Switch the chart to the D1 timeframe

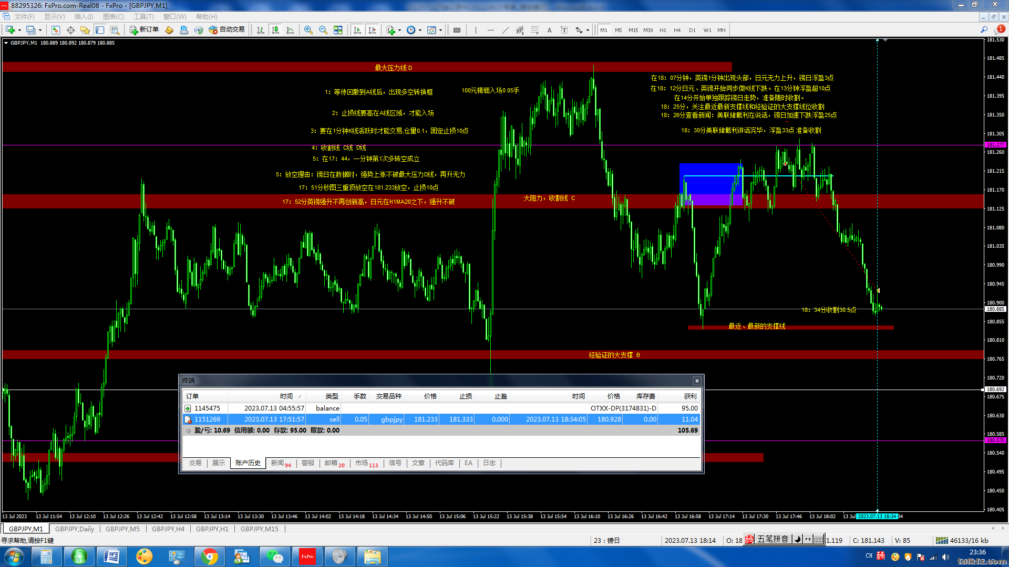point(692,30)
